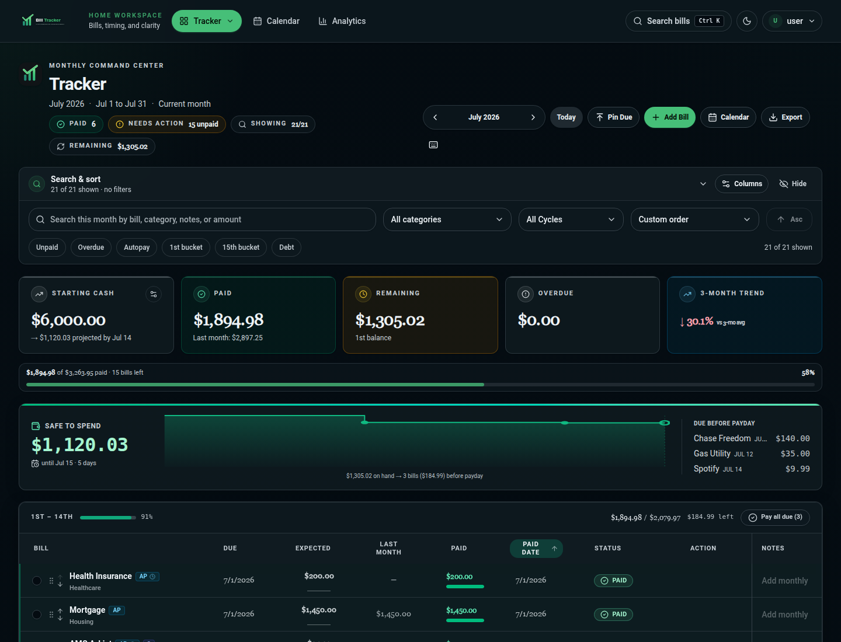
Task: Move Health Insurance row down with arrow
Action: click(x=60, y=584)
